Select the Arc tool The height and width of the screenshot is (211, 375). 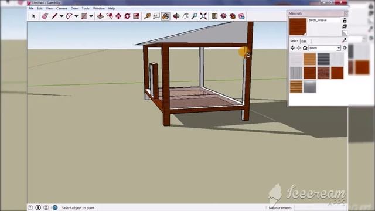pyautogui.click(x=69, y=16)
